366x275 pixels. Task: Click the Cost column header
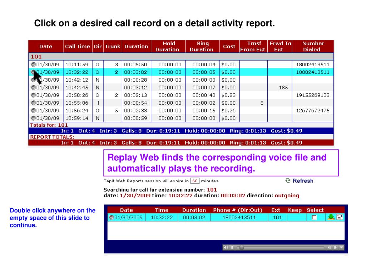pyautogui.click(x=229, y=47)
